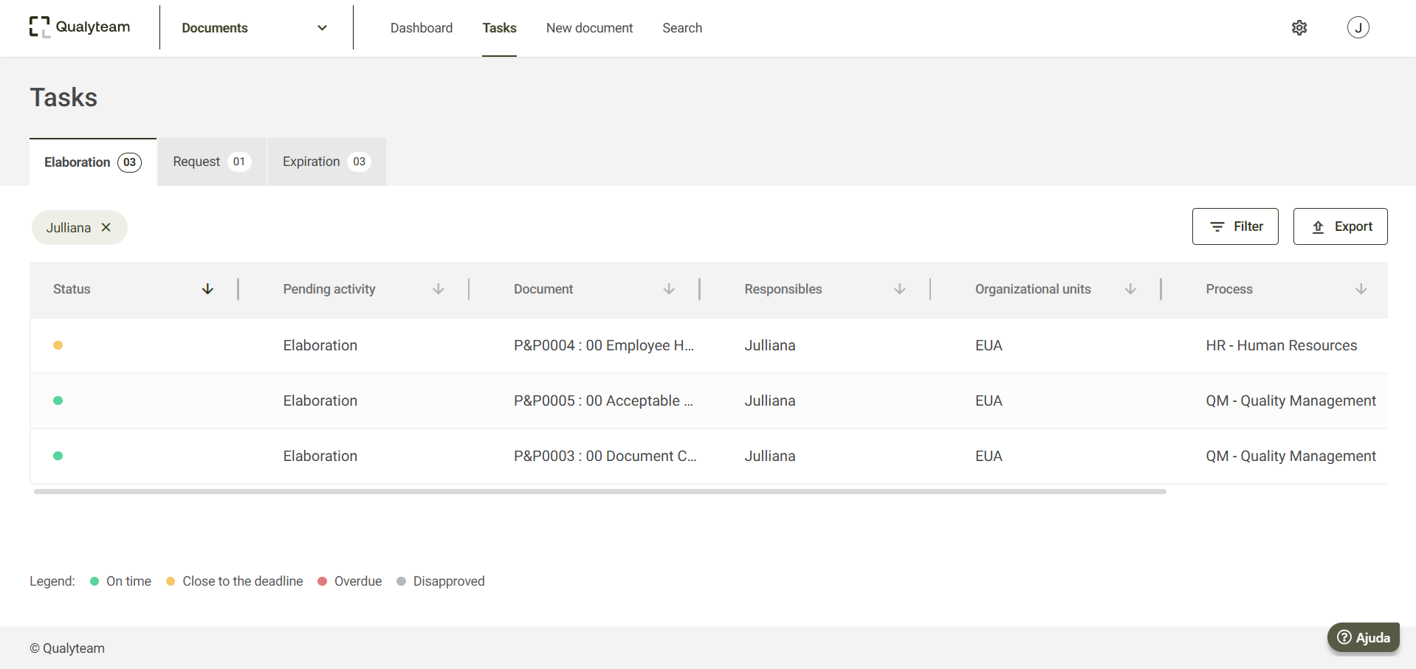This screenshot has height=669, width=1416.
Task: Click green status dot of P&P0003 row
Action: pyautogui.click(x=58, y=456)
